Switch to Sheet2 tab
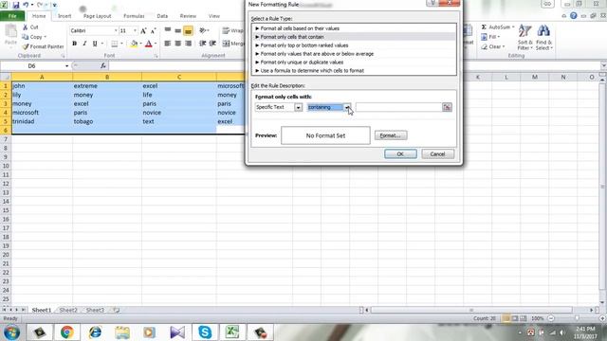This screenshot has width=607, height=341. click(x=68, y=310)
